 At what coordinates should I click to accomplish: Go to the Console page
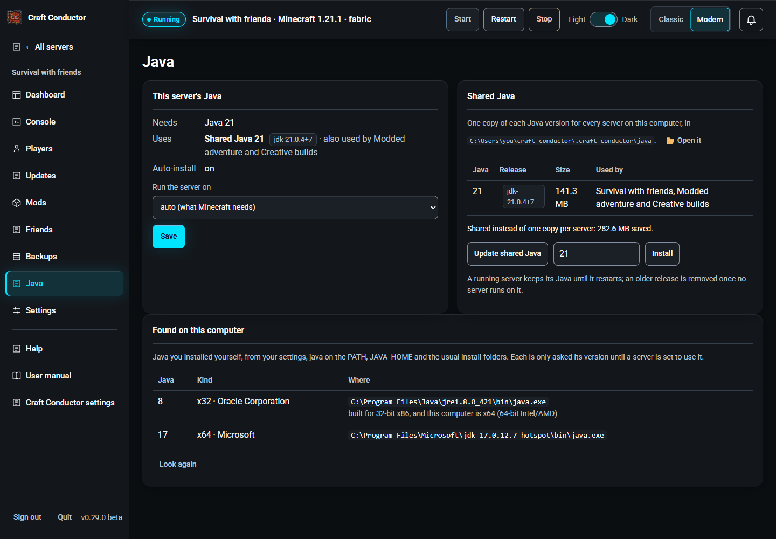pos(65,122)
